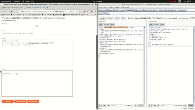Image resolution: width=195 pixels, height=110 pixels.
Task: Open Exploit-DB bookmark
Action: (x=83, y=15)
